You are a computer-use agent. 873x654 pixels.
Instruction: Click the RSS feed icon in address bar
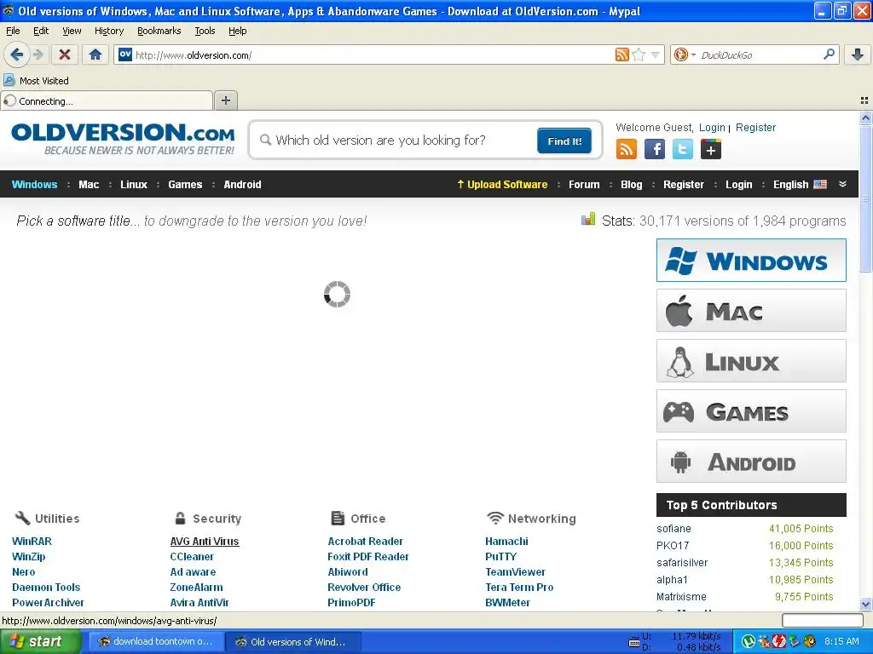coord(622,54)
